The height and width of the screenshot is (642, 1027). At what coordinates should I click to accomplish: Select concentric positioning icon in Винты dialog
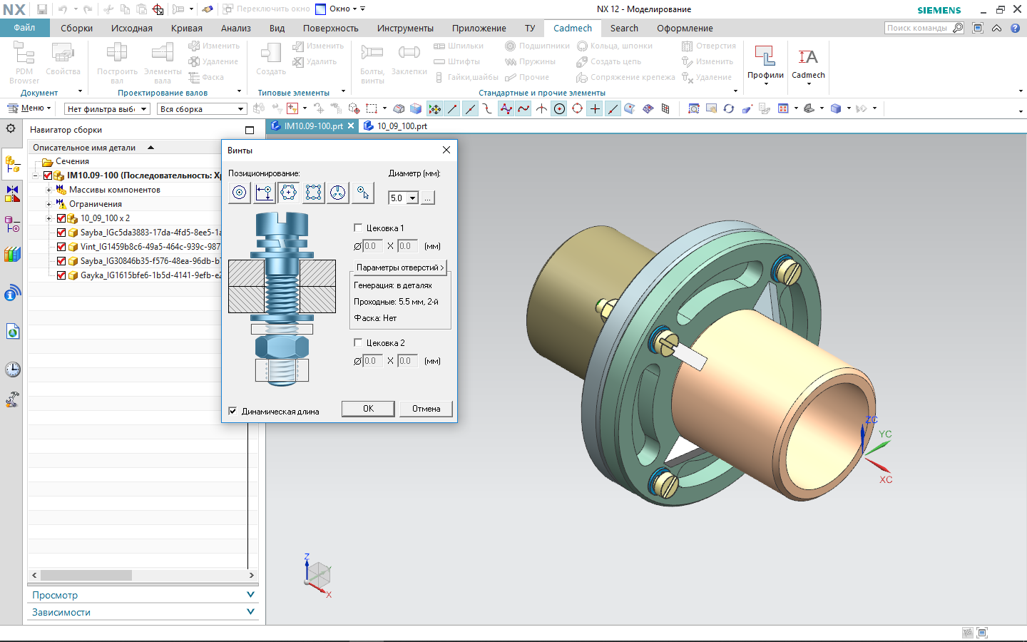240,193
